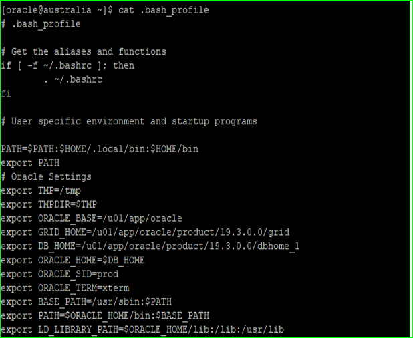Click the 'export ORACLE_TERM=xterm' line
This screenshot has width=413, height=338.
[65, 288]
